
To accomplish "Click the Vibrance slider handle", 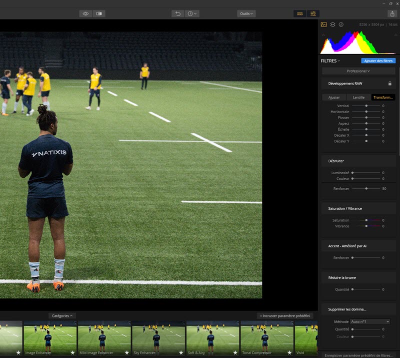I will click(x=366, y=226).
